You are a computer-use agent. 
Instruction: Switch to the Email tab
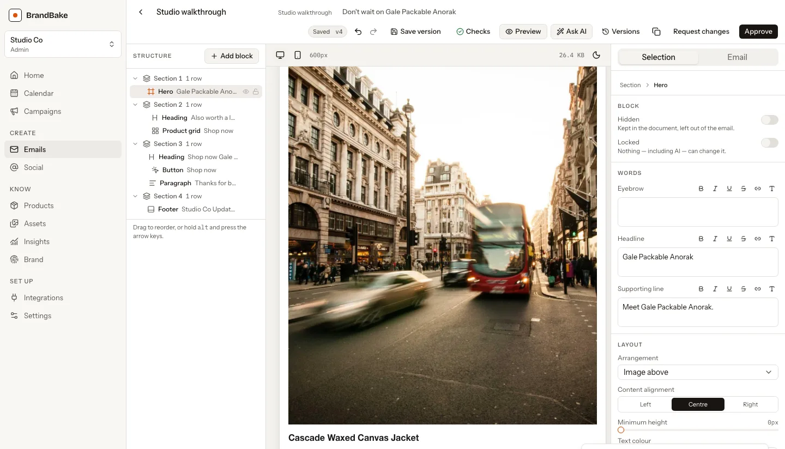[x=737, y=57]
